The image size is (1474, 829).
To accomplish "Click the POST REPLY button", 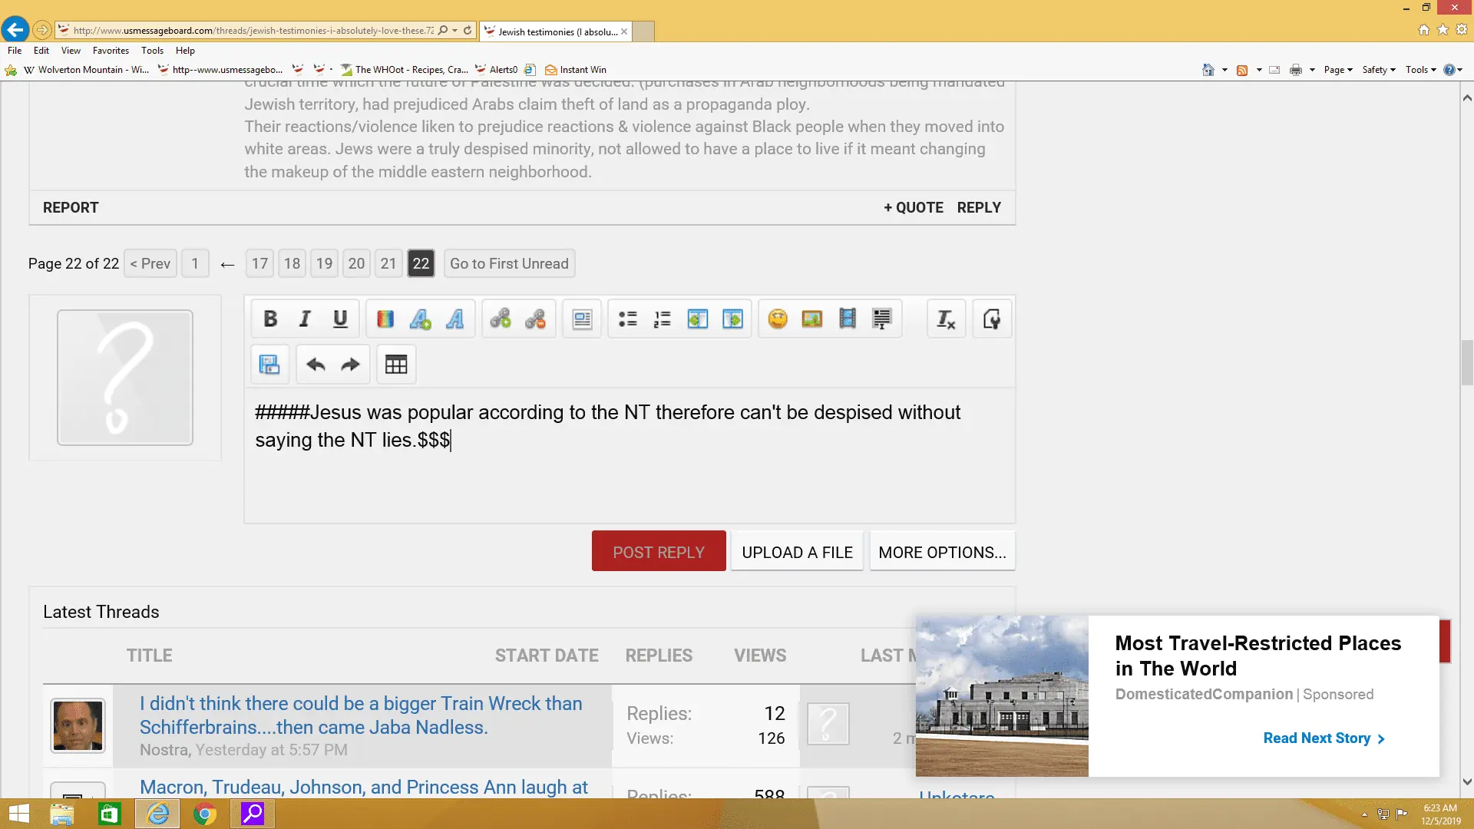I will click(x=658, y=552).
